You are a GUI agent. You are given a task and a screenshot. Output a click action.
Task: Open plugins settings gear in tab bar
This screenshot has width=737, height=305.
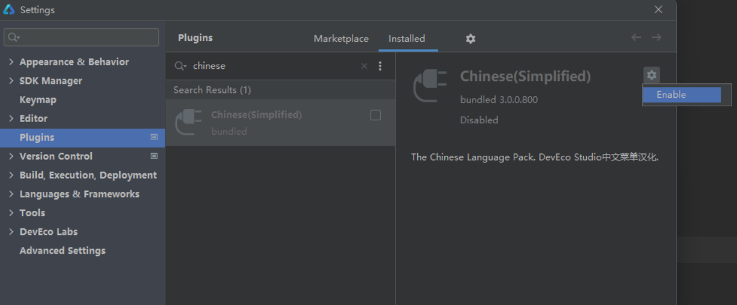click(x=470, y=39)
